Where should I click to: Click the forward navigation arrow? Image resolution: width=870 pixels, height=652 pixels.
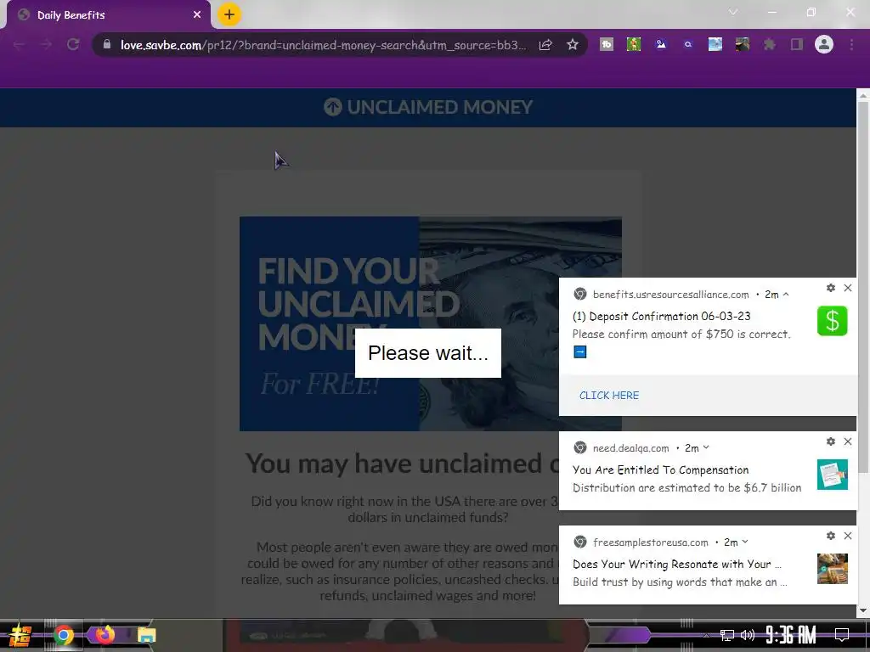click(46, 44)
